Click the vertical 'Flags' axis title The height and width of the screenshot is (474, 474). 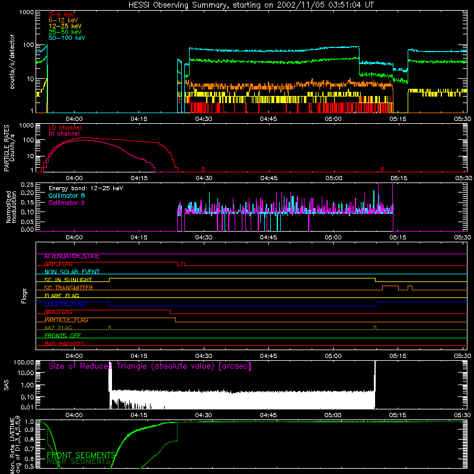pyautogui.click(x=24, y=296)
